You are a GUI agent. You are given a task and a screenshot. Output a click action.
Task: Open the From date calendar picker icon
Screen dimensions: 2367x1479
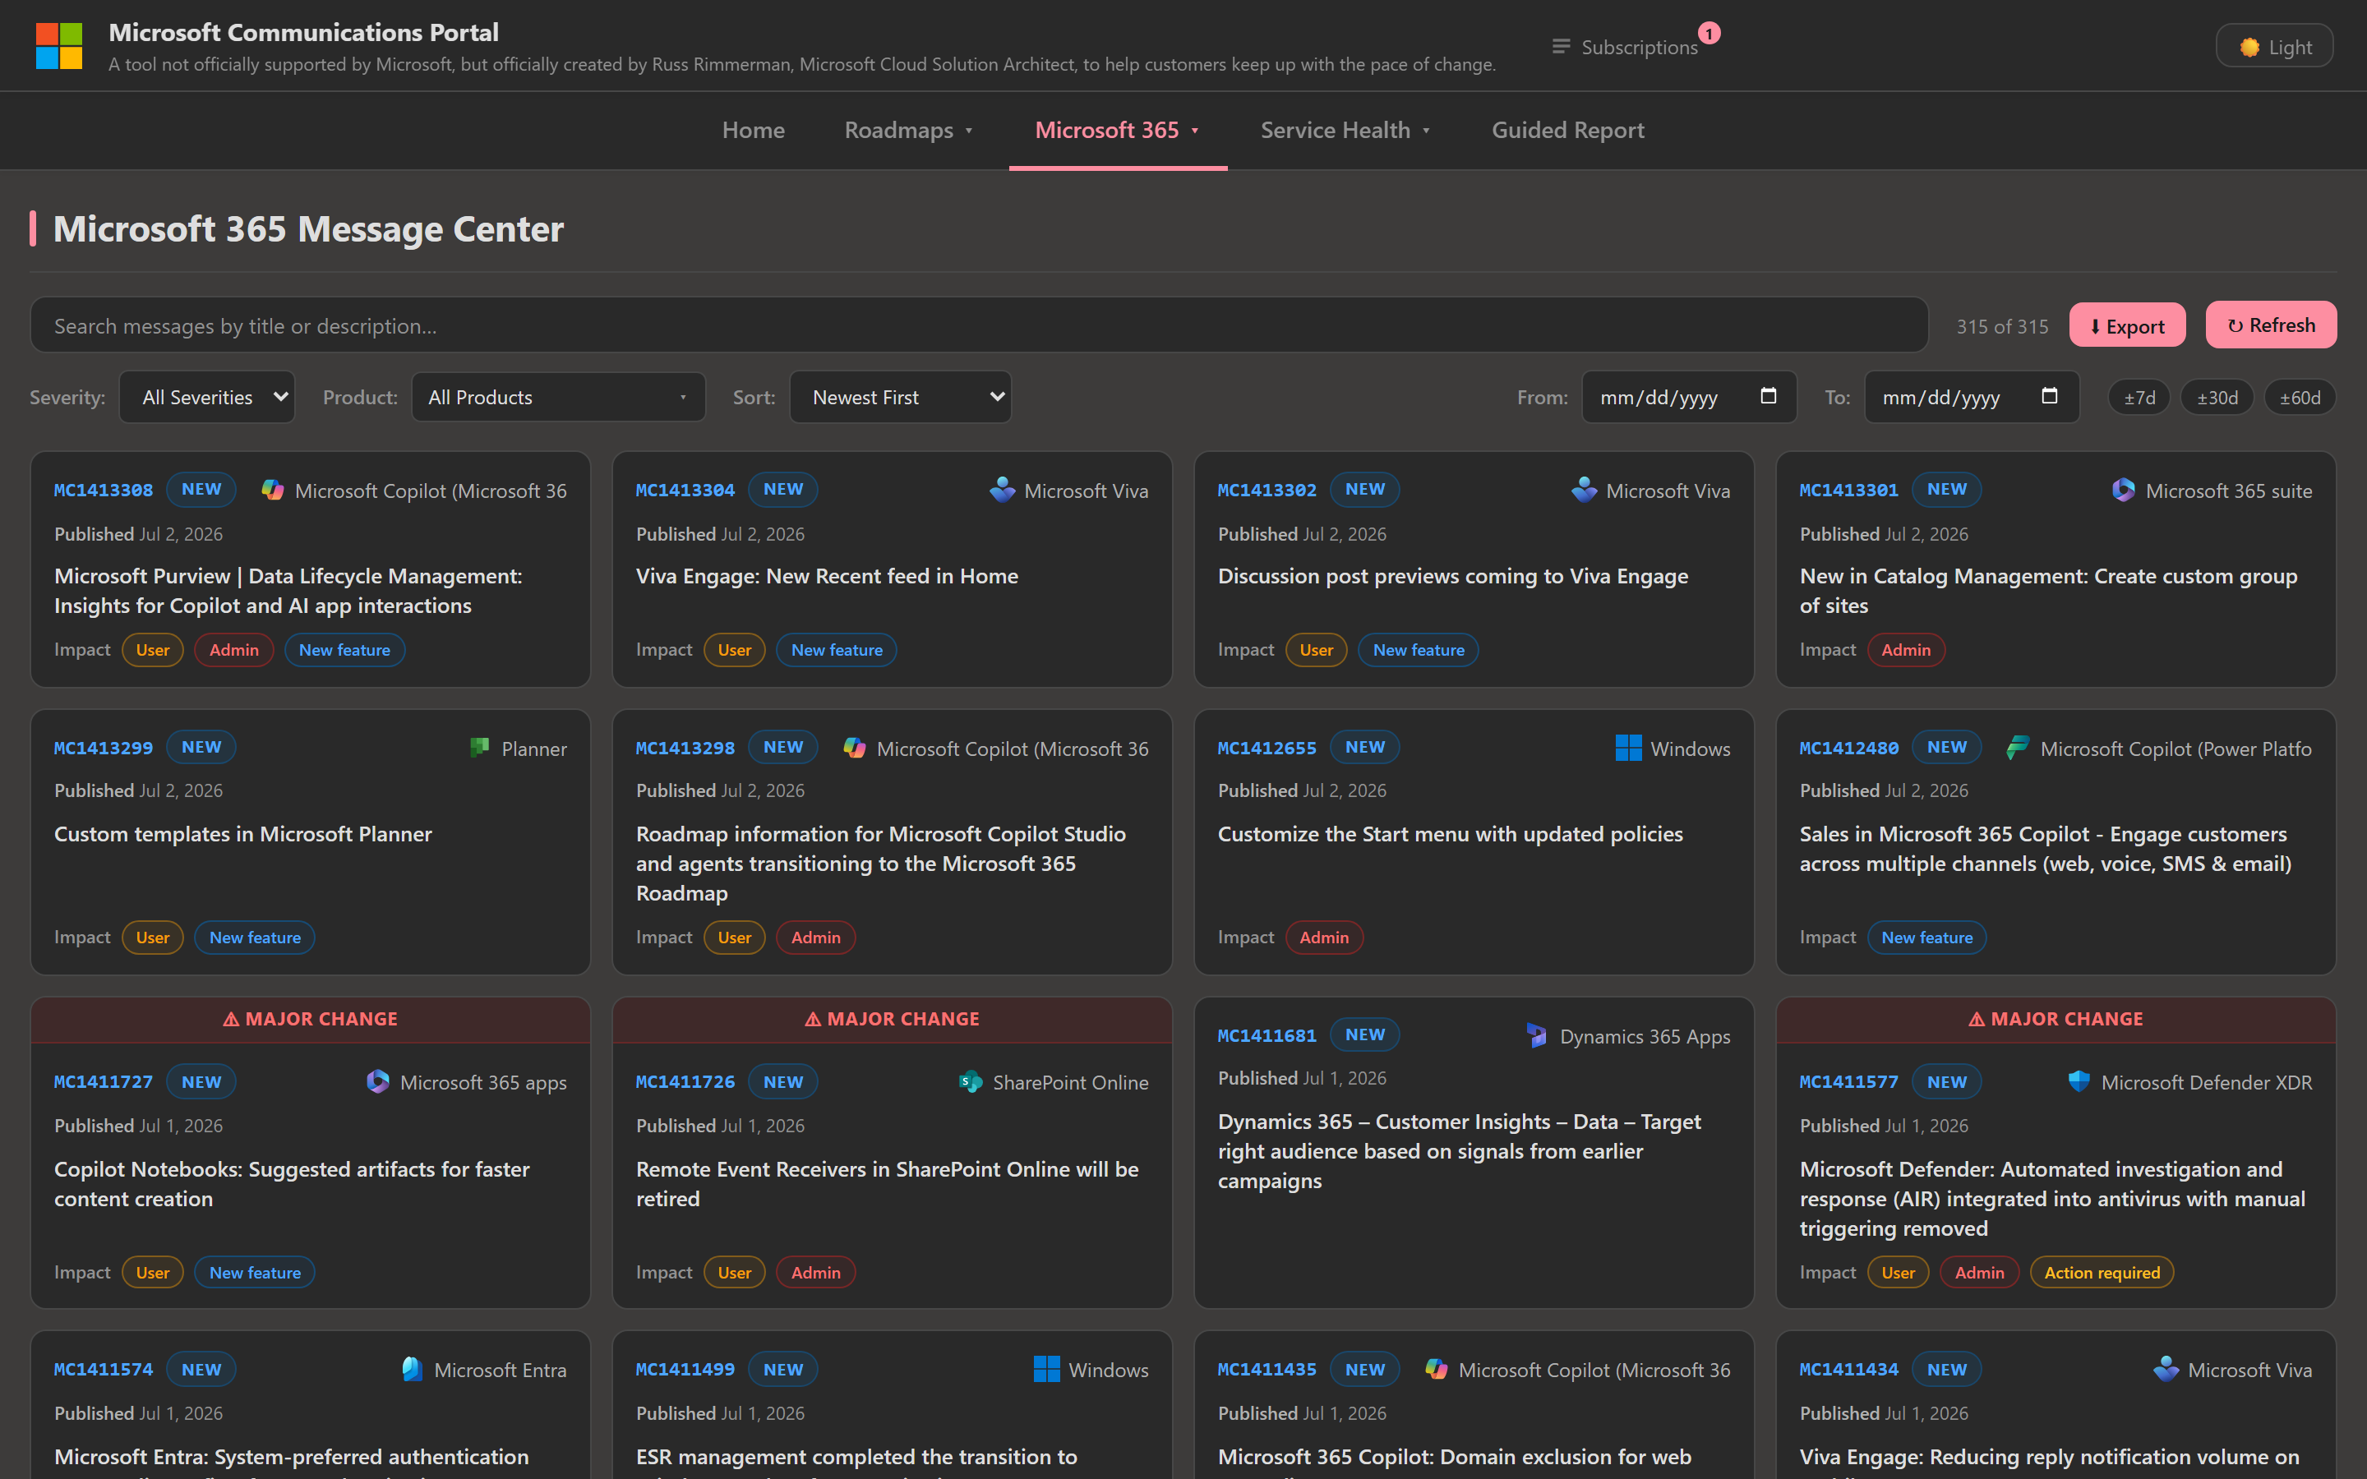(1769, 396)
